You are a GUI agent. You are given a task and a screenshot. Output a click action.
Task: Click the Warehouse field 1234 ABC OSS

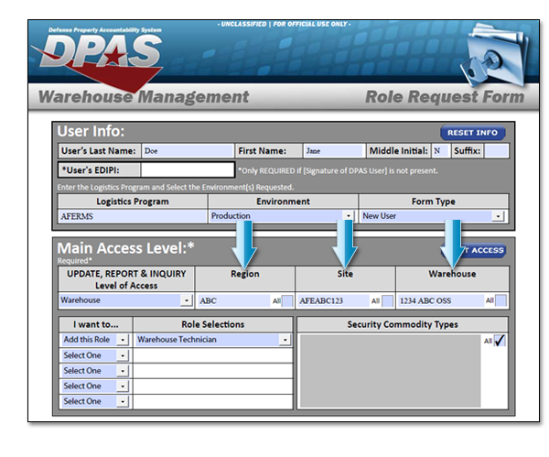tap(440, 300)
